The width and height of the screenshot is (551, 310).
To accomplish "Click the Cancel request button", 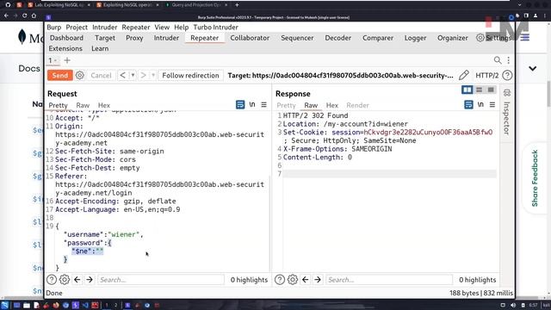I will 101,76.
